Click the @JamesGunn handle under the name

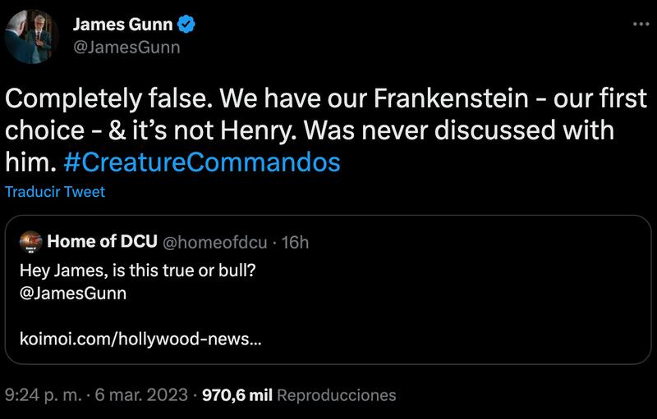point(127,47)
